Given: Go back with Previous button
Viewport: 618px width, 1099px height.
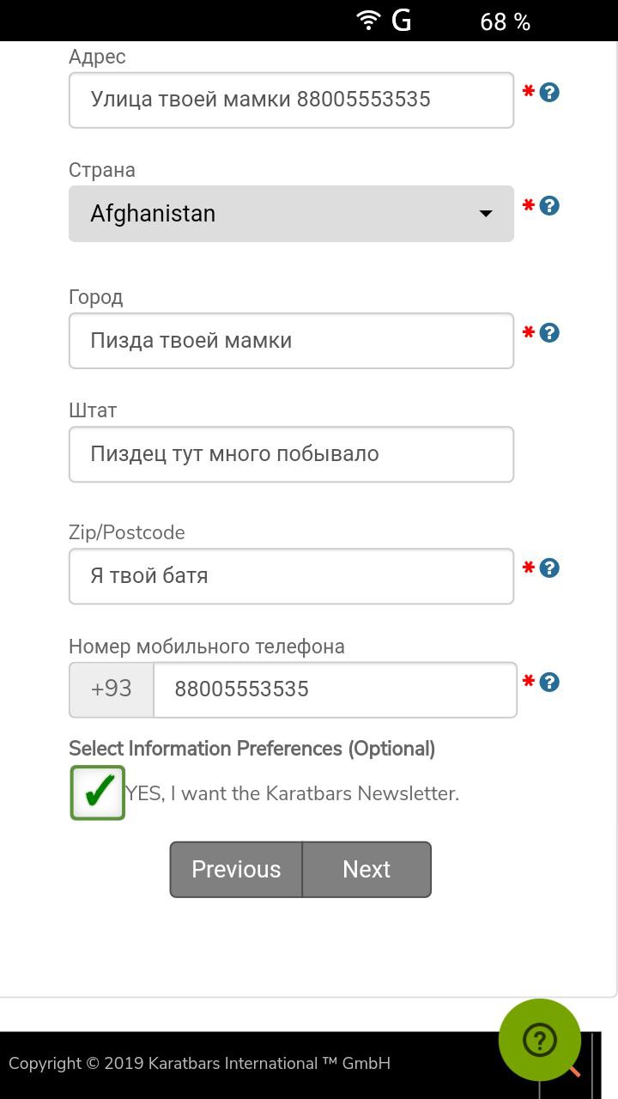Looking at the screenshot, I should click(236, 870).
